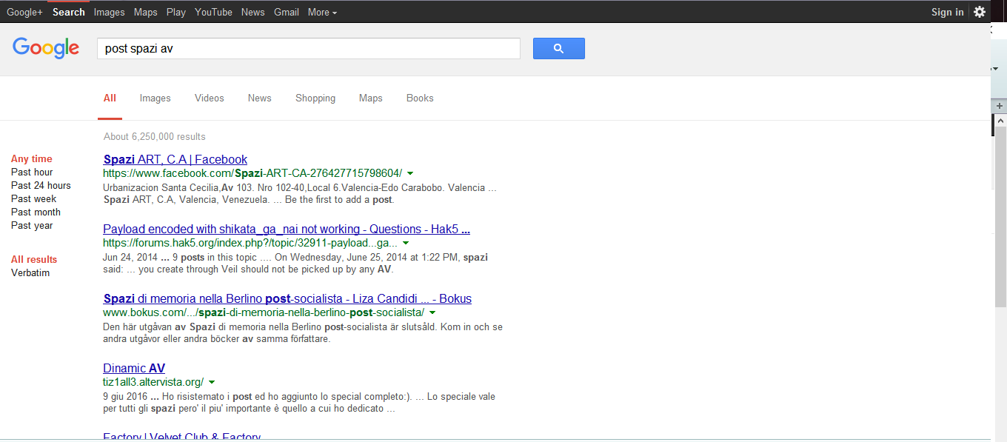The height and width of the screenshot is (442, 1007).
Task: Open the Payload encoded with shikata_ga_nai result
Action: tap(287, 229)
